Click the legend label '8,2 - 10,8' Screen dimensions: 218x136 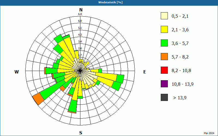pyautogui.click(x=181, y=71)
